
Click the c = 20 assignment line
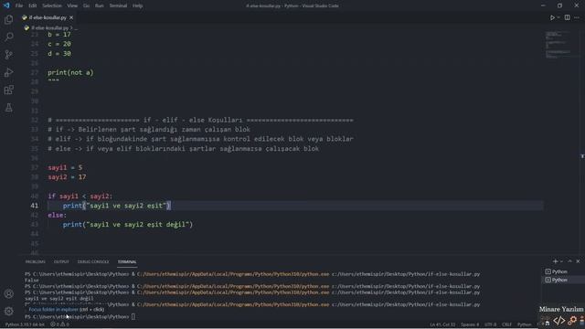point(59,44)
